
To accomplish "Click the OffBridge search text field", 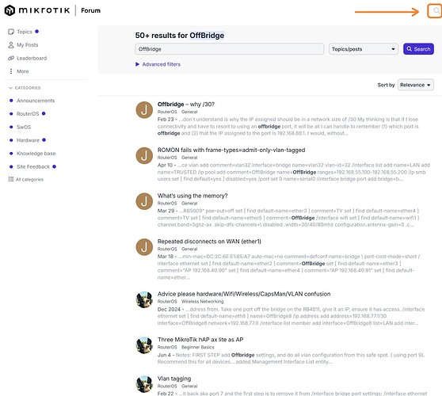I will click(230, 49).
